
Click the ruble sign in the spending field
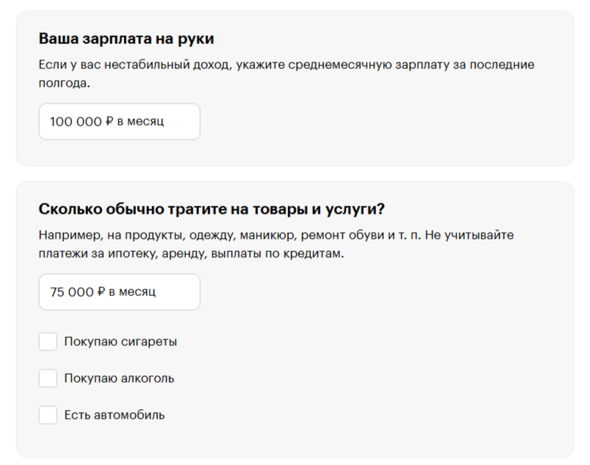pos(101,292)
